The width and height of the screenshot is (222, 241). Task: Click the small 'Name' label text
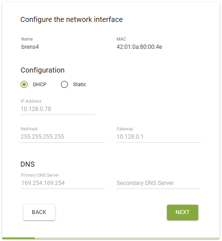click(27, 39)
